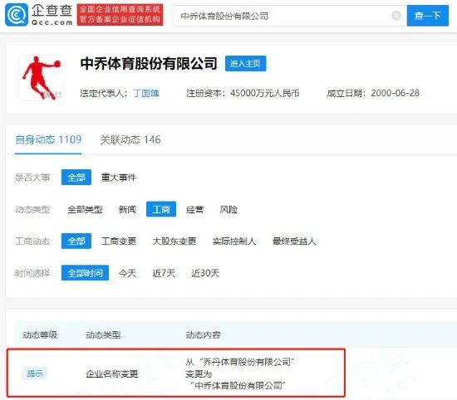
Task: Select 全部 in the 工商动态 filter
Action: [x=76, y=241]
